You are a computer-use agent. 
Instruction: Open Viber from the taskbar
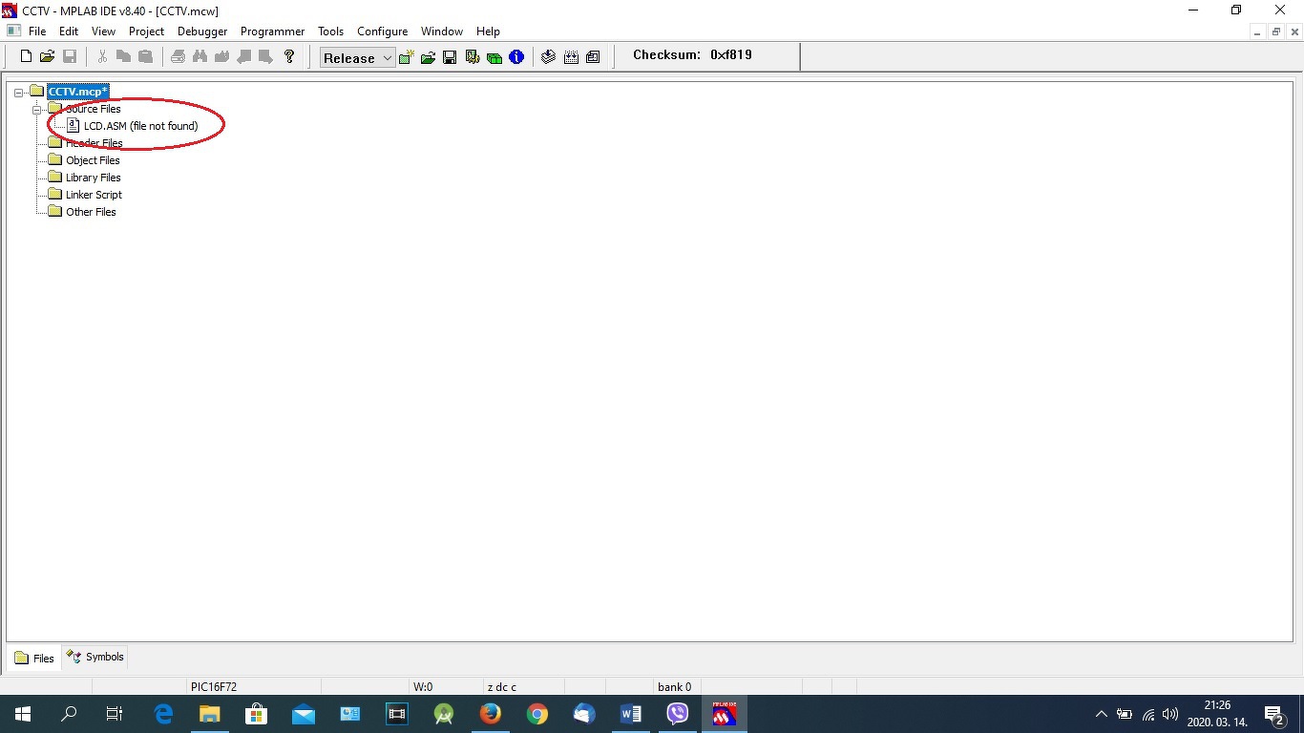(678, 714)
